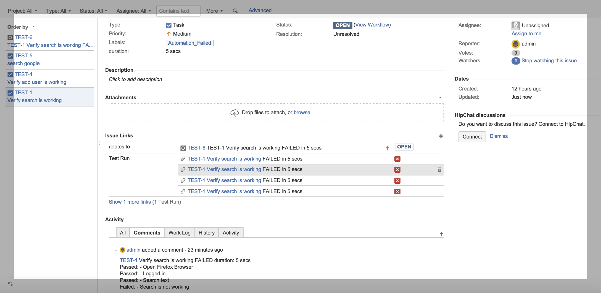Click the Connect HipChat button

point(472,137)
